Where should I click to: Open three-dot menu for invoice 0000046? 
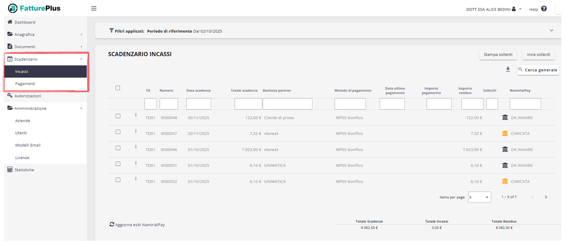point(136,147)
